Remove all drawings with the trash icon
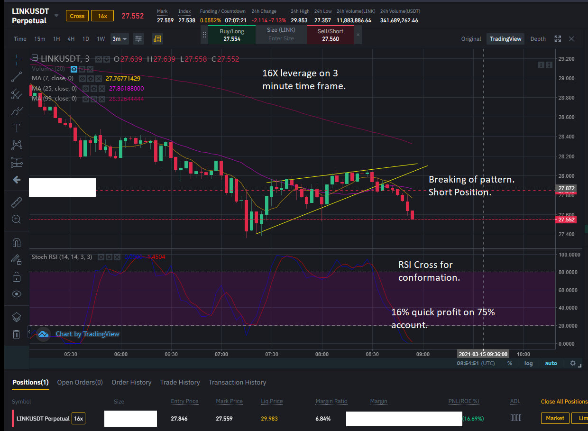Screen dimensions: 588x431 coord(16,334)
